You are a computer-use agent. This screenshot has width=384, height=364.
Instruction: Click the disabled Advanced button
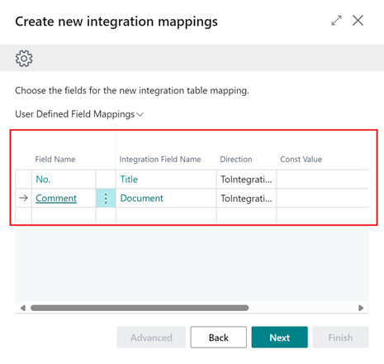pyautogui.click(x=151, y=338)
